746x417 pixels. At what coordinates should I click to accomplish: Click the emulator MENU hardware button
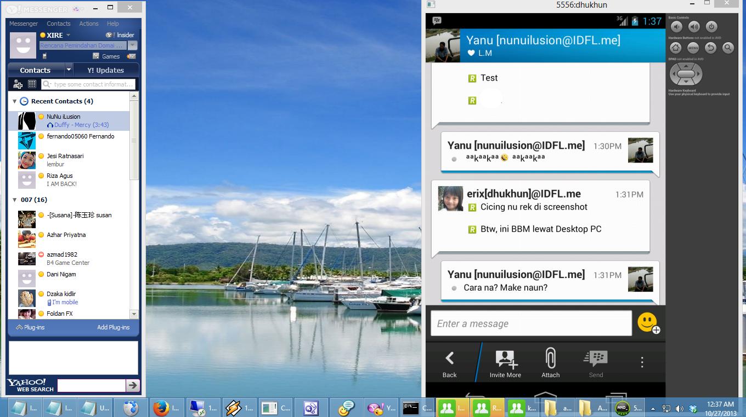(x=693, y=48)
